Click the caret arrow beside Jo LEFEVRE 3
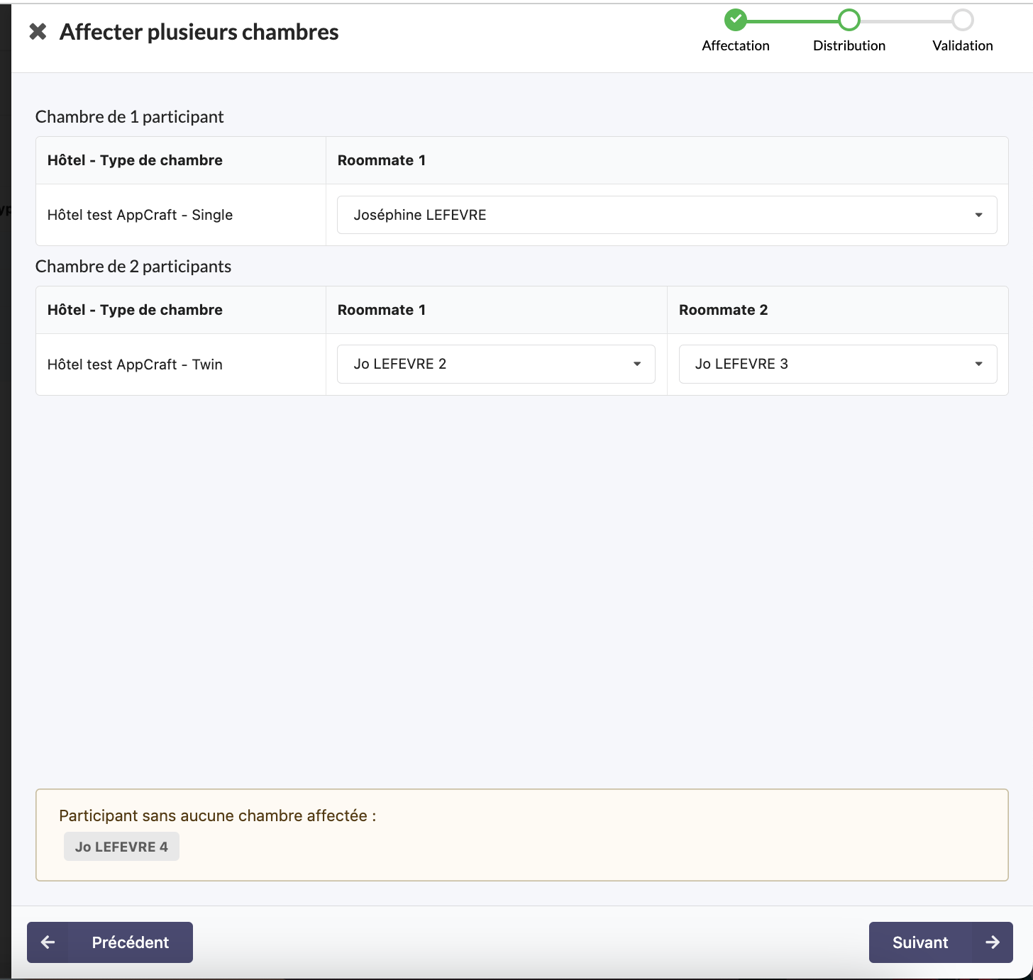 (978, 364)
